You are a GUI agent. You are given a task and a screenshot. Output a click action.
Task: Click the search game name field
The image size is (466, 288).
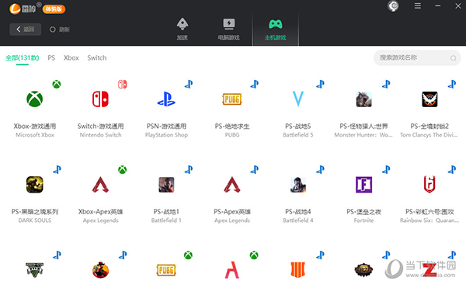[x=417, y=57]
